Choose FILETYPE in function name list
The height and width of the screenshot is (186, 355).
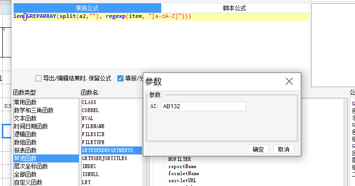[112, 142]
